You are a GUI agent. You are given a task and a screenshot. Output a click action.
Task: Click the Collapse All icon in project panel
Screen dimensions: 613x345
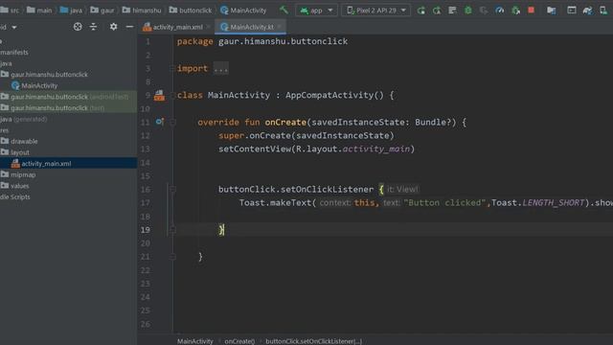94,27
